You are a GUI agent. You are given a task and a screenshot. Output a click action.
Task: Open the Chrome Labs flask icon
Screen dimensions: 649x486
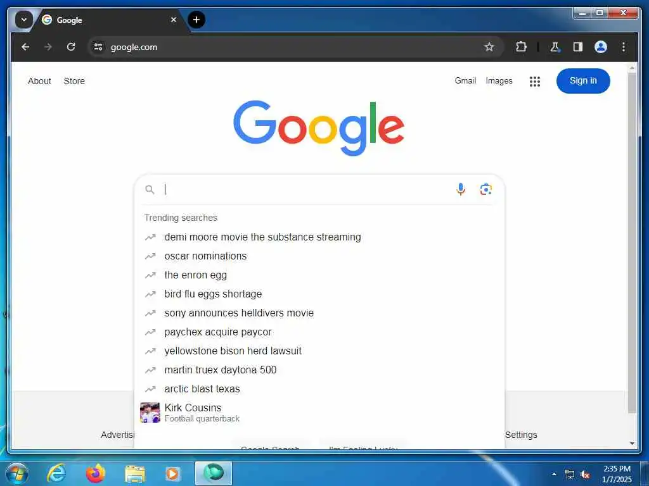pos(555,47)
